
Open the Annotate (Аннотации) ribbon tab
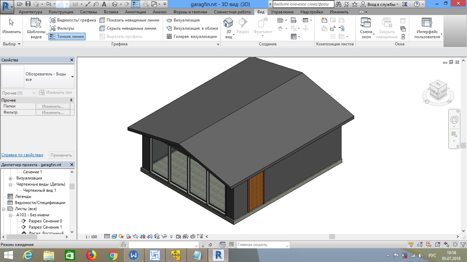pyautogui.click(x=135, y=12)
